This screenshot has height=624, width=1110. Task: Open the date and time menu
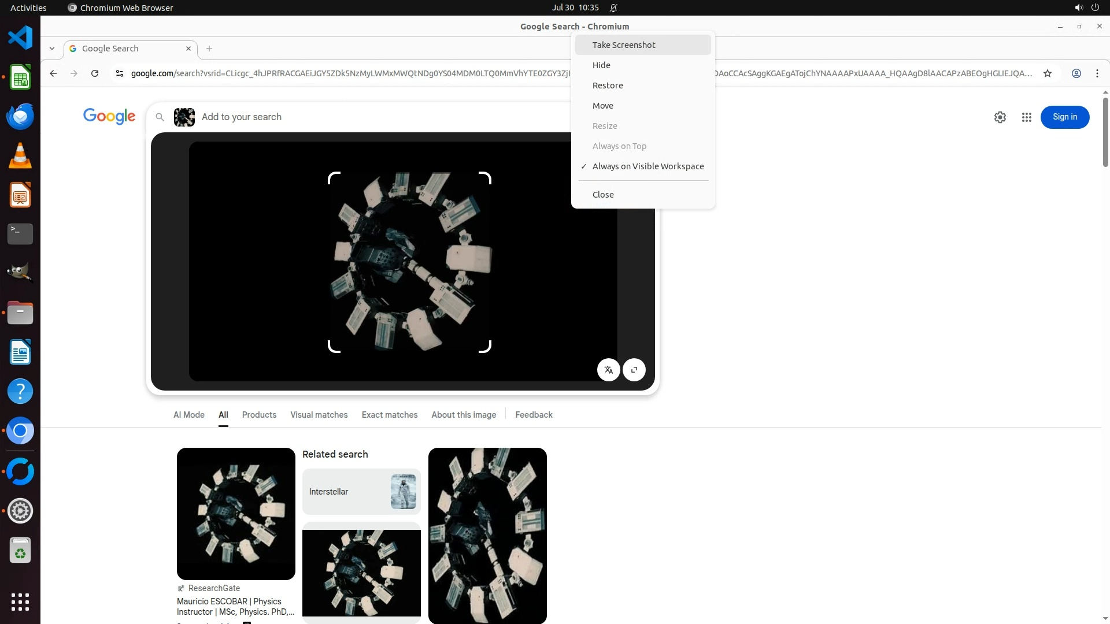(575, 8)
